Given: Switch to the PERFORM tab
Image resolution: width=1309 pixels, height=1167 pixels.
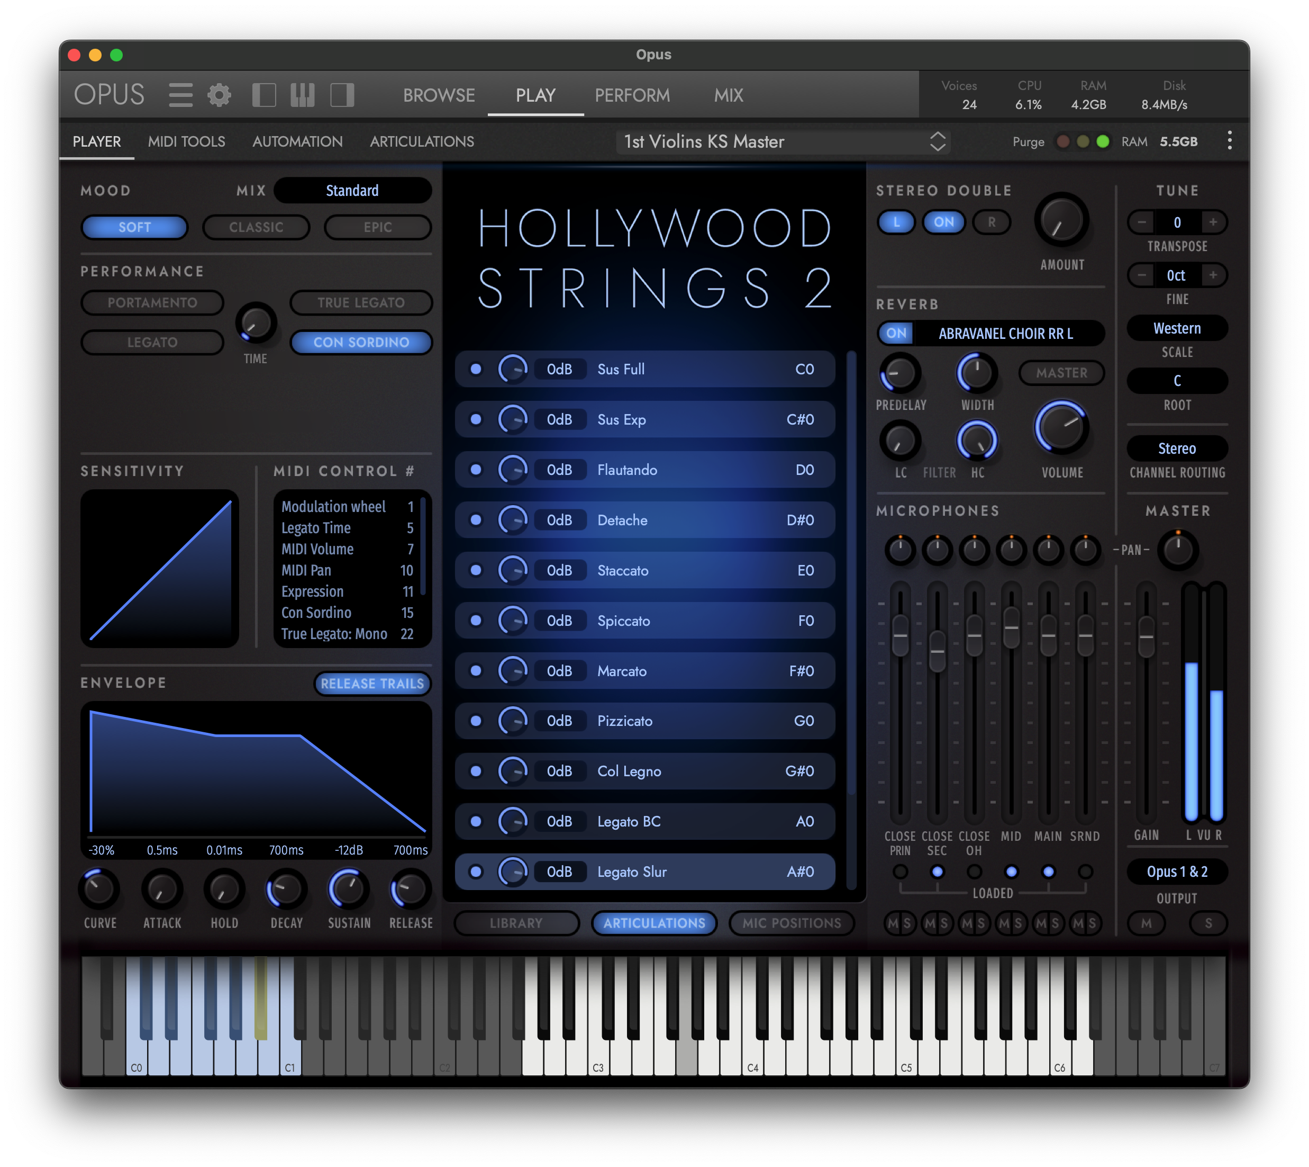Looking at the screenshot, I should coord(632,95).
